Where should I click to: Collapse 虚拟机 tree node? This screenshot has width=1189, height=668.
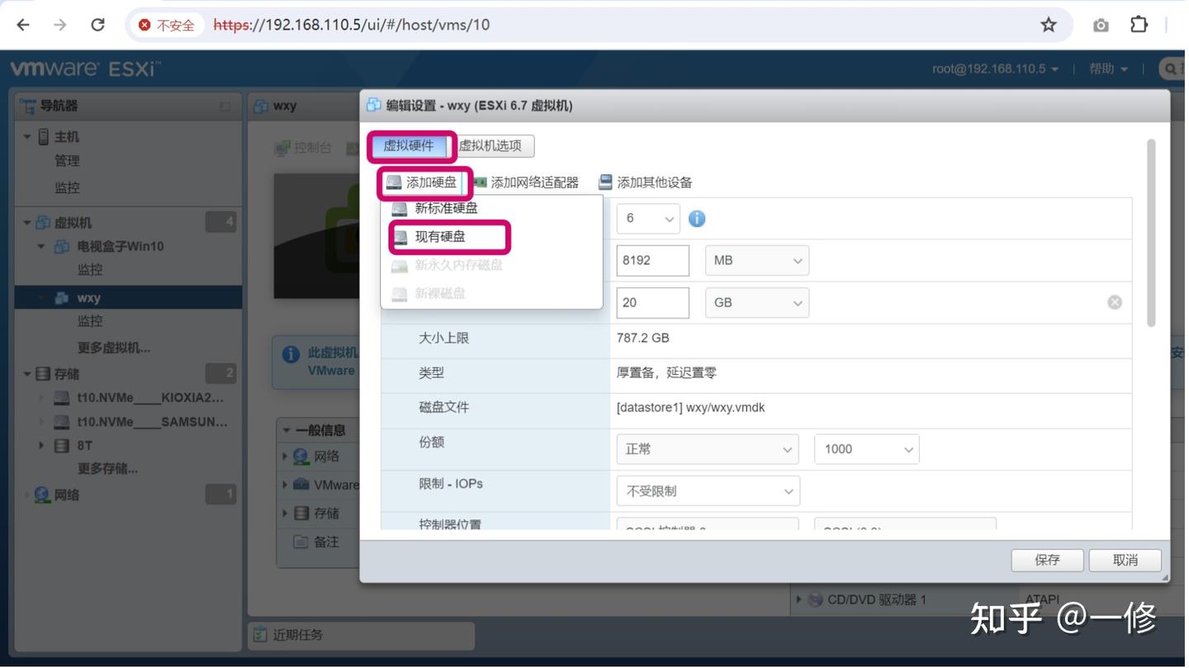click(27, 223)
